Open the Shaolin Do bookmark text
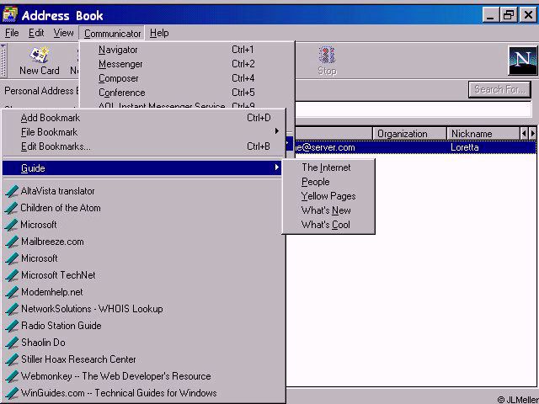The height and width of the screenshot is (404, 539). coord(43,343)
